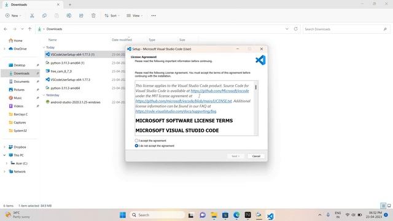Viewport: 393px width, 221px height.
Task: Expand the Network tree node
Action: coord(4,171)
